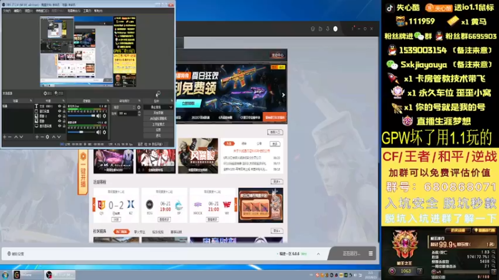Adjust the second mixer channel volume slider
Screen dimensions: 499x280
click(81, 132)
